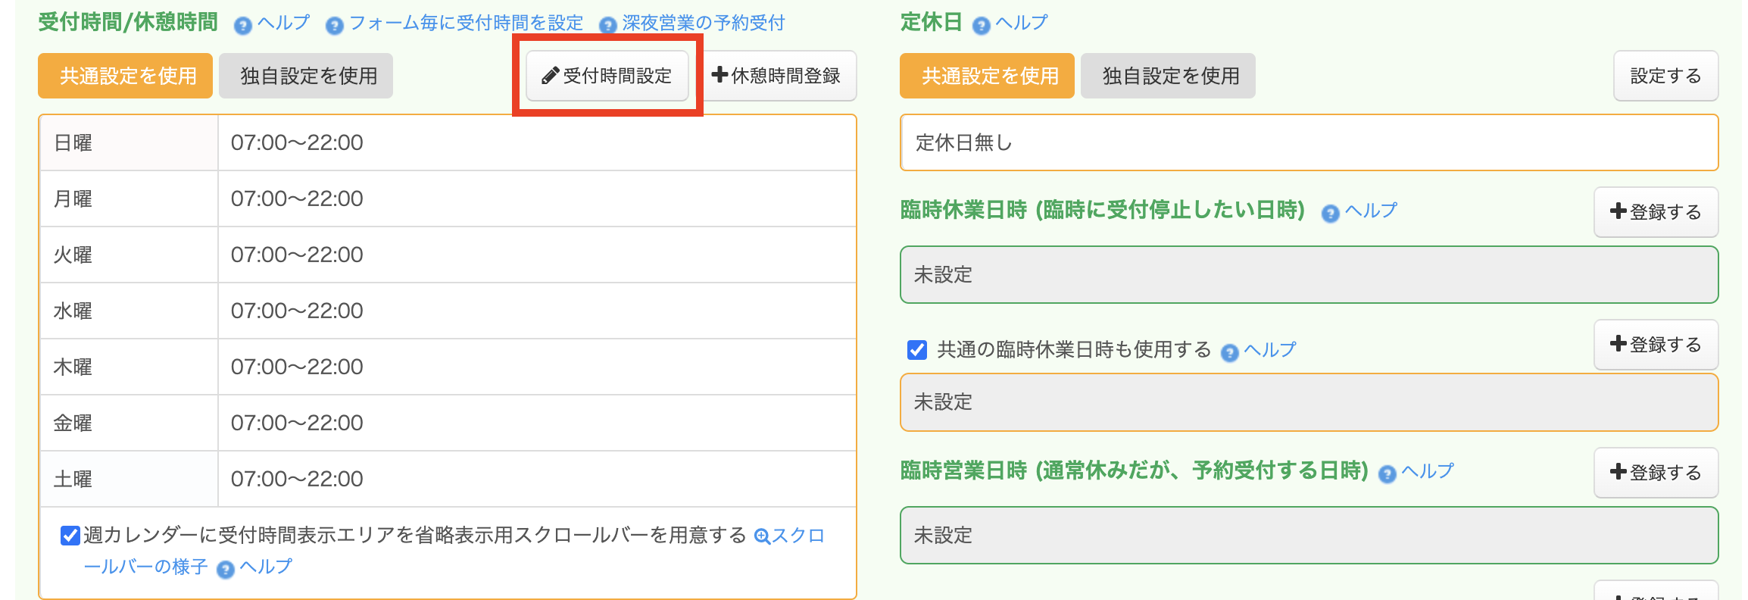Screen dimensions: 1748x600
Task: Click 設定する button for 定休日
Action: (x=1665, y=76)
